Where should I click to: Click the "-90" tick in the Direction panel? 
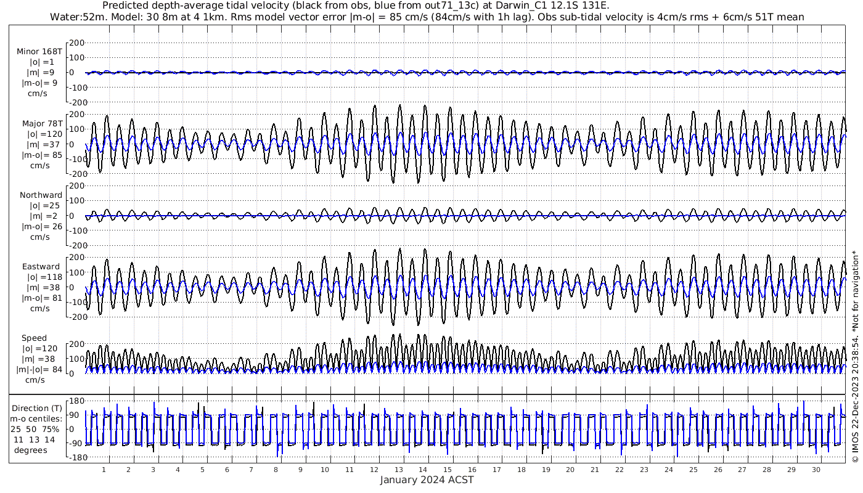click(76, 444)
